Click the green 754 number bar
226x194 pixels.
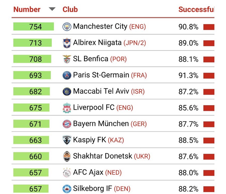click(x=33, y=27)
